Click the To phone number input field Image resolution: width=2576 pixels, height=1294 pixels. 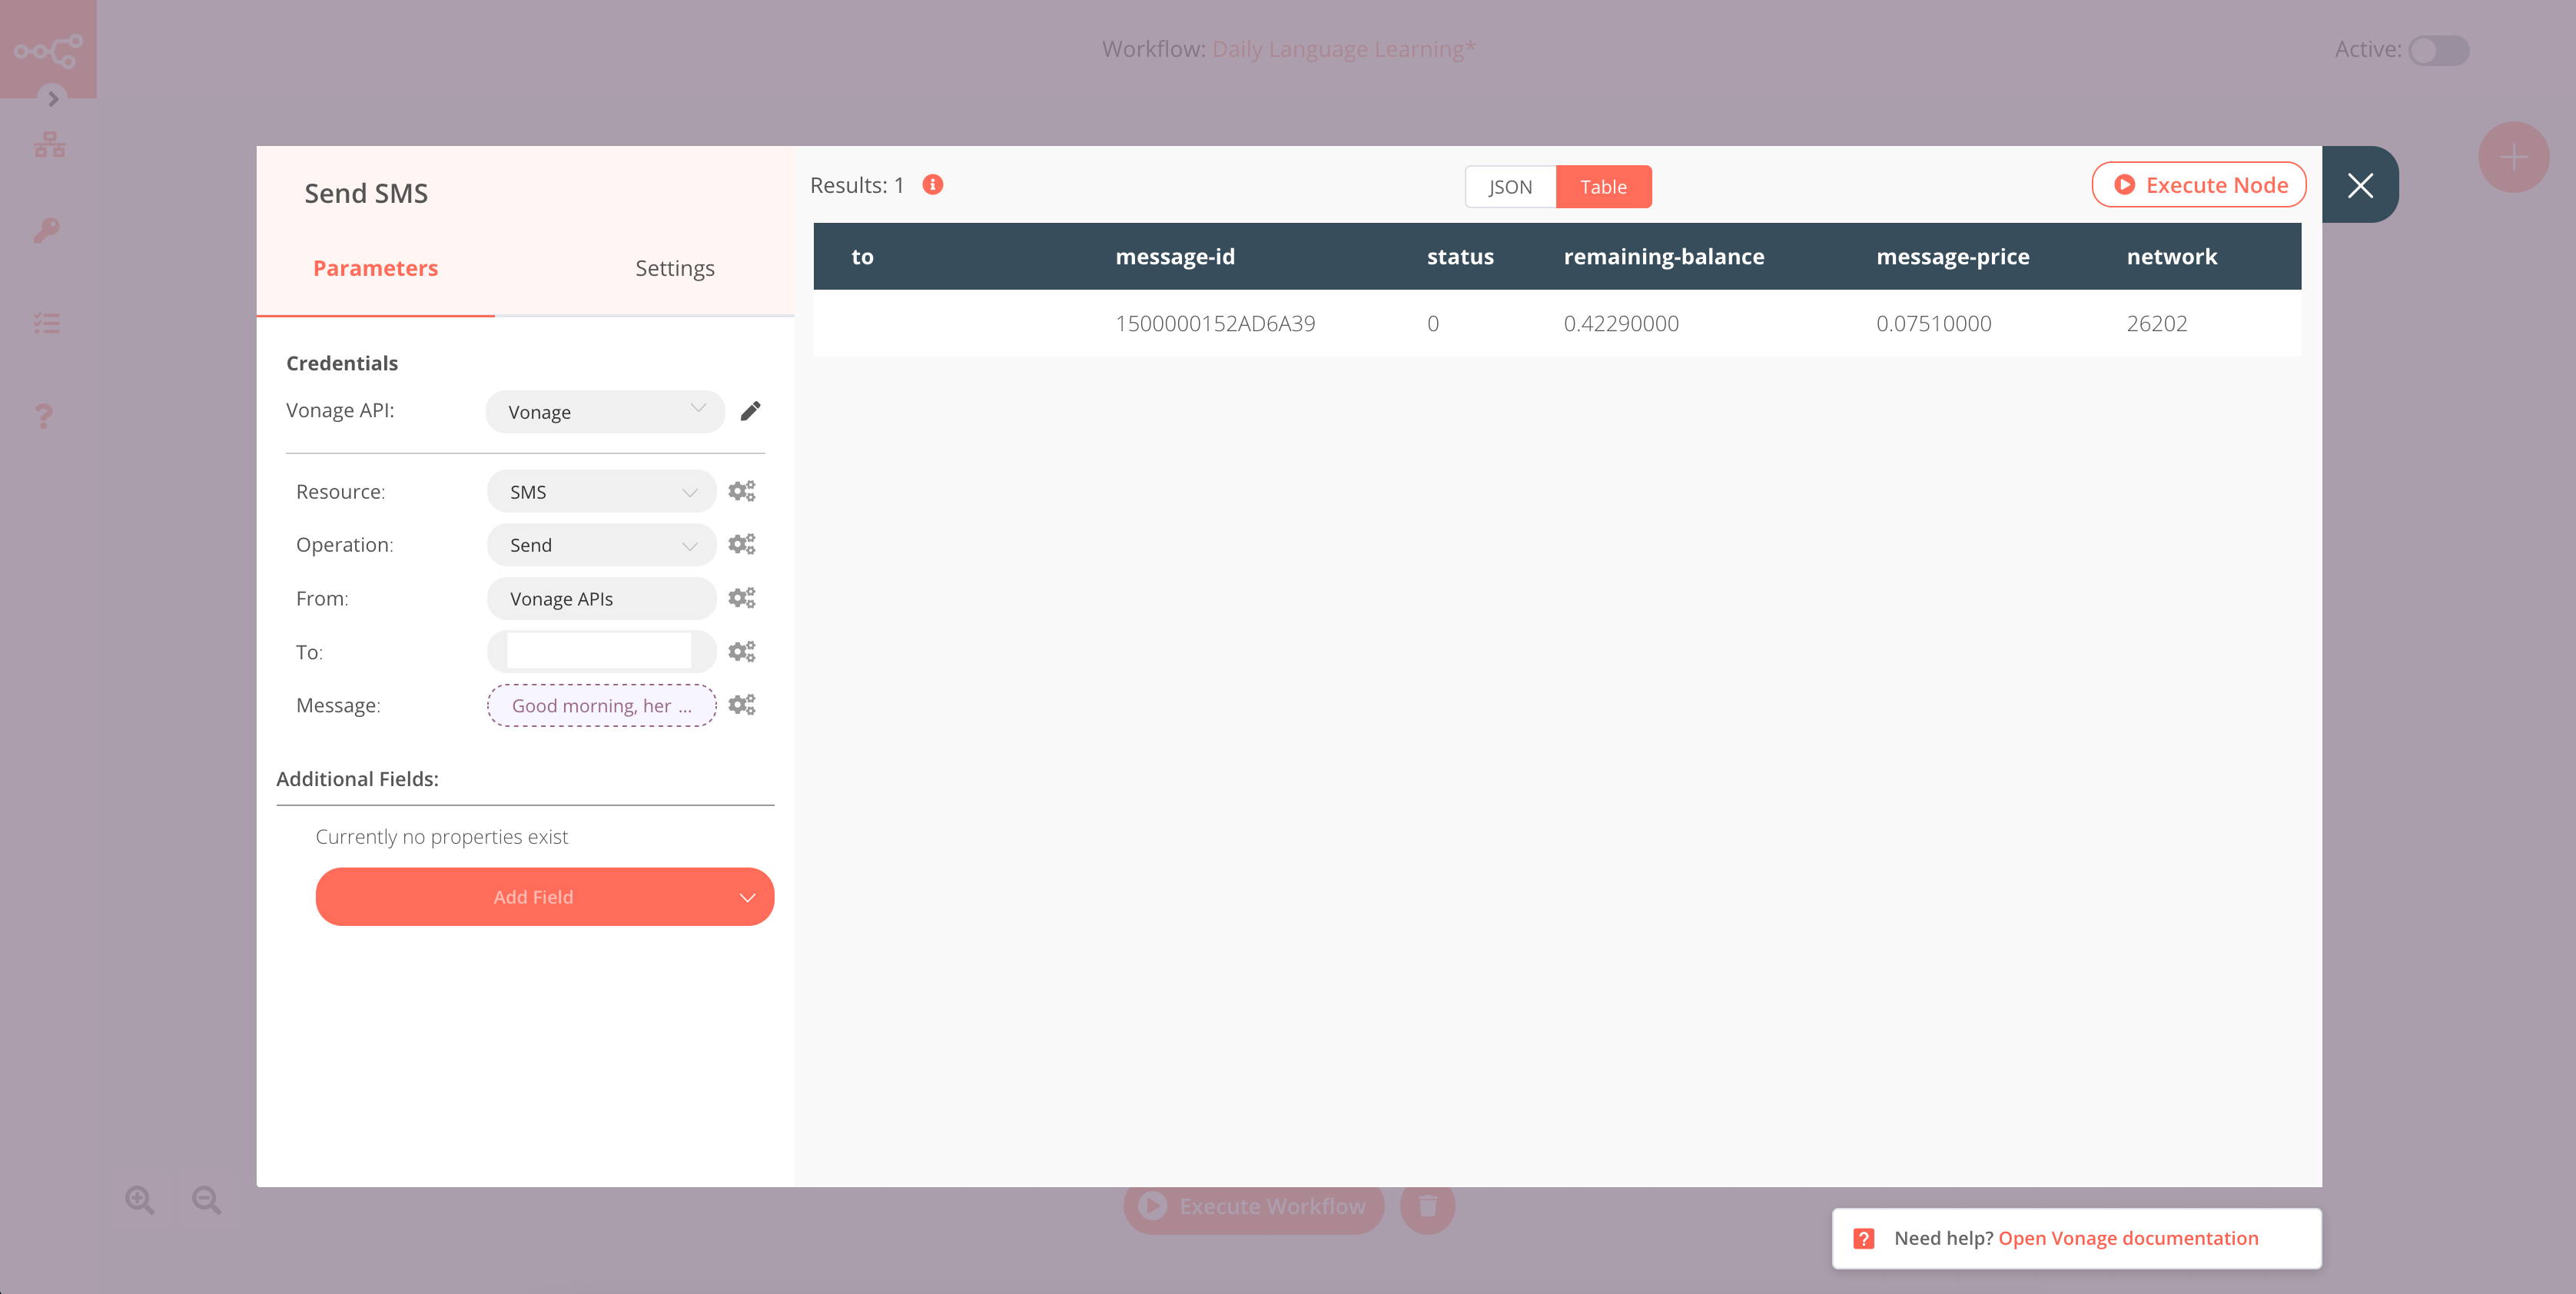(601, 652)
